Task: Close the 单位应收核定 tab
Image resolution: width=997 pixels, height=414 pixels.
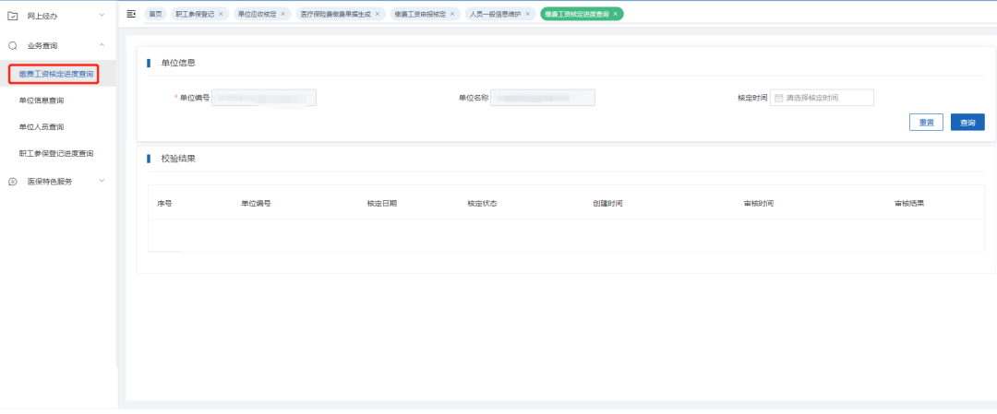Action: [284, 14]
